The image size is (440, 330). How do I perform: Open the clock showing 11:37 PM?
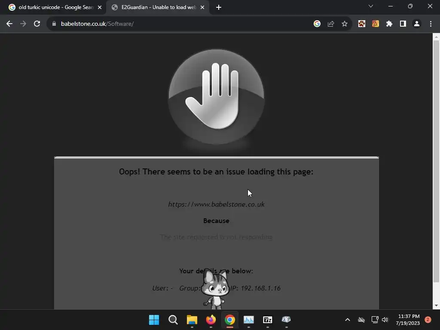[x=408, y=320]
